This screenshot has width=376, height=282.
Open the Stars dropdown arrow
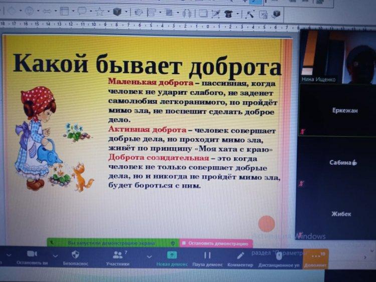tap(108, 11)
